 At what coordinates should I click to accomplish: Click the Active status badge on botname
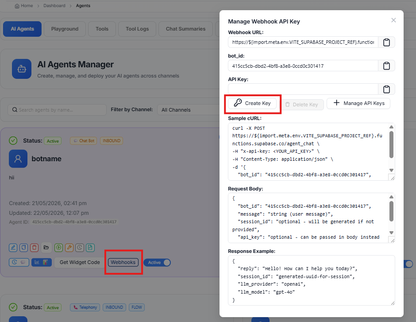click(53, 141)
